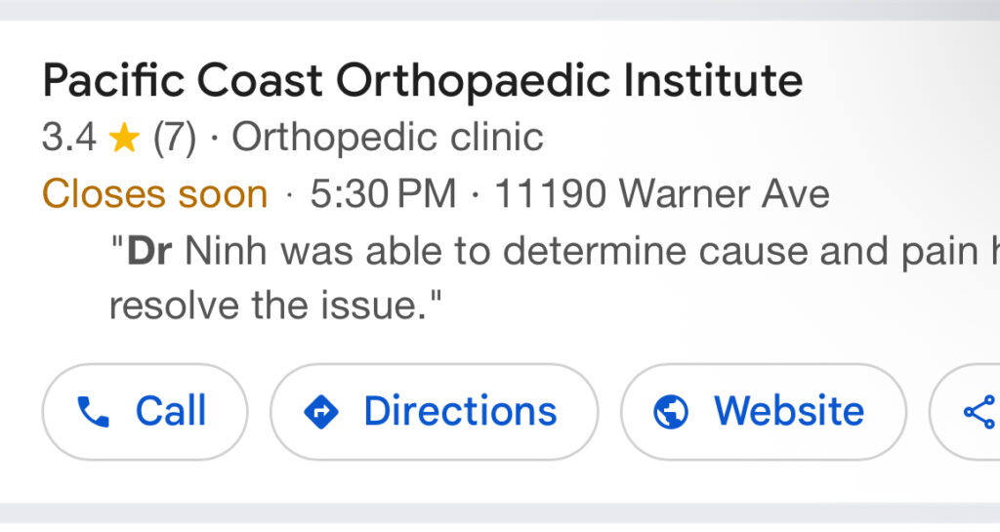This screenshot has width=1000, height=532.
Task: Click the yellow star rating icon
Action: [x=124, y=139]
